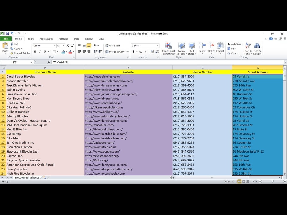Image resolution: width=287 pixels, height=215 pixels.
Task: Toggle Middle Align vertical alignment
Action: pyautogui.click(x=84, y=46)
